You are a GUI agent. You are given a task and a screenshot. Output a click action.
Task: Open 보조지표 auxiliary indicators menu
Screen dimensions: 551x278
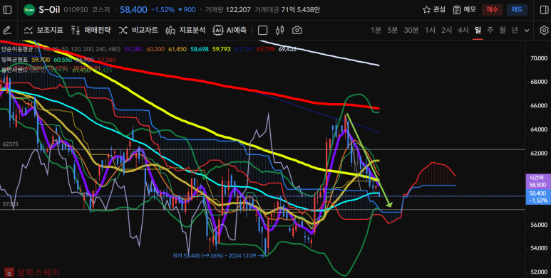pos(43,30)
